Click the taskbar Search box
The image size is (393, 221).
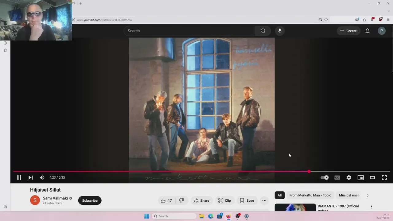point(174,216)
